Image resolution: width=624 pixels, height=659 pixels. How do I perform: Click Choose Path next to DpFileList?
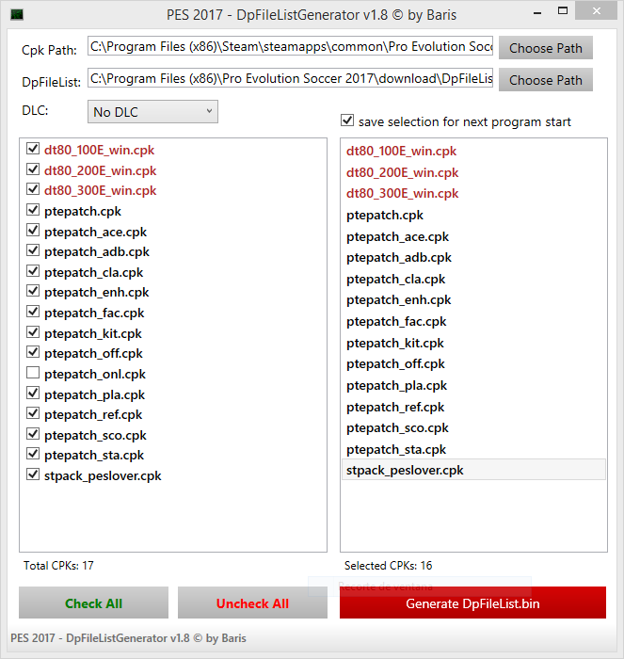(x=546, y=80)
